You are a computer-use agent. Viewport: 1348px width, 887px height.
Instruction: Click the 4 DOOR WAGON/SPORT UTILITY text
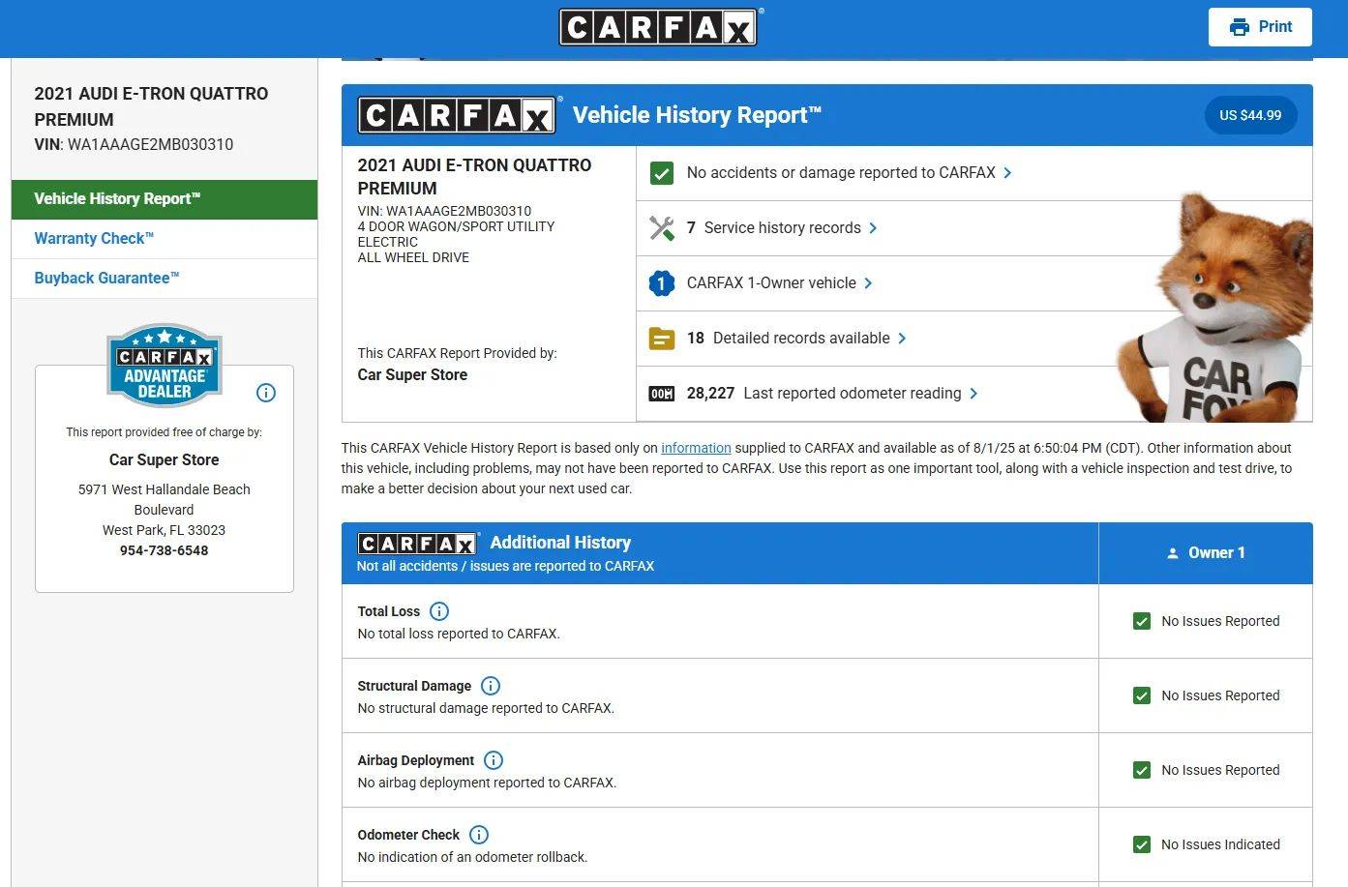pos(456,226)
